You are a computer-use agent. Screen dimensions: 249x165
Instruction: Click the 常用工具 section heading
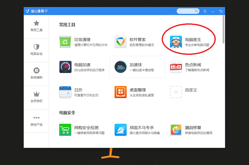[x=67, y=25]
